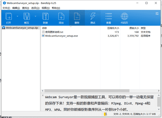The image size is (162, 118).
Task: Click the 代码页 (Code page) globe icon
Action: click(124, 16)
